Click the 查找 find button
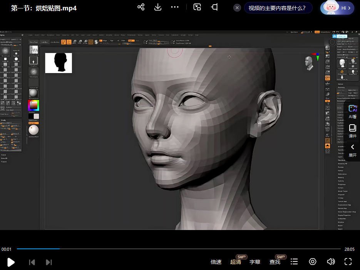Image resolution: width=360 pixels, height=270 pixels. [x=275, y=262]
